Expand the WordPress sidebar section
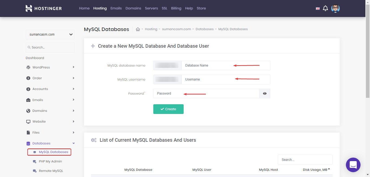The width and height of the screenshot is (370, 177). [x=73, y=67]
